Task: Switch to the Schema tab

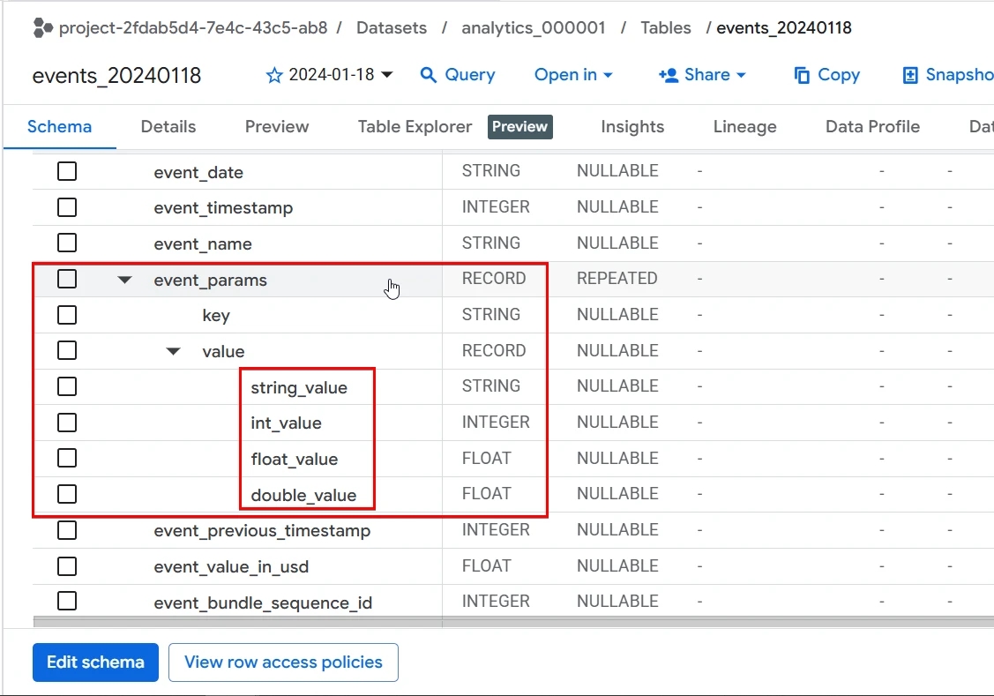Action: [60, 127]
